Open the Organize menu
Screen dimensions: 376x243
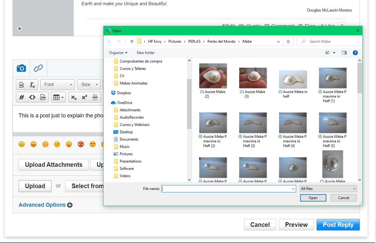click(x=118, y=53)
